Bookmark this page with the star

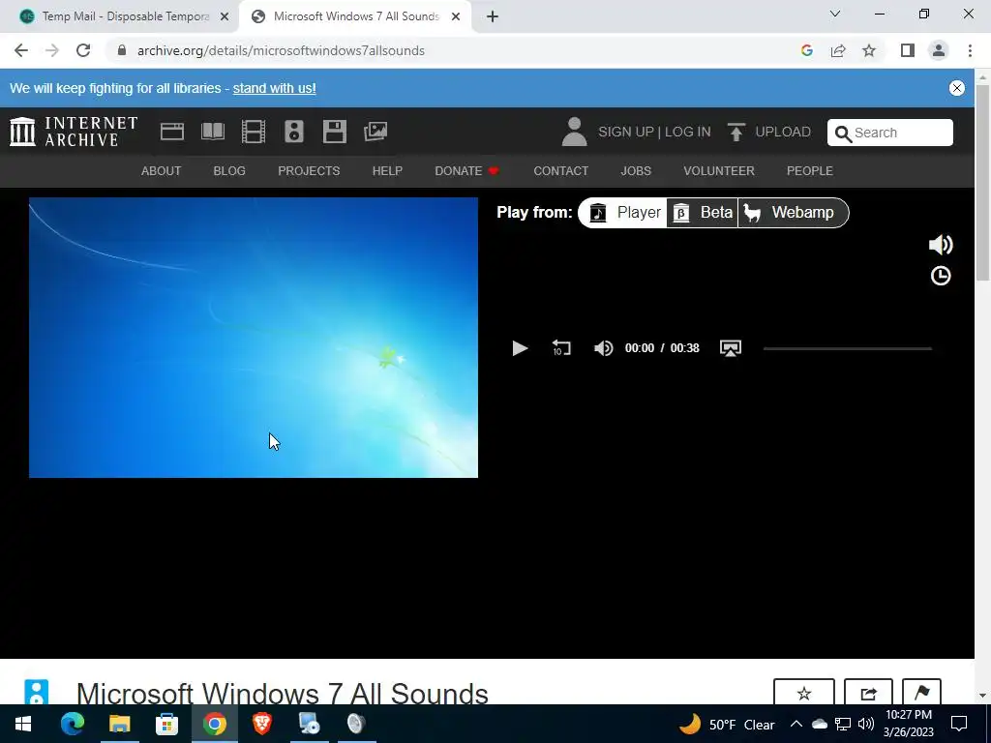click(x=869, y=50)
